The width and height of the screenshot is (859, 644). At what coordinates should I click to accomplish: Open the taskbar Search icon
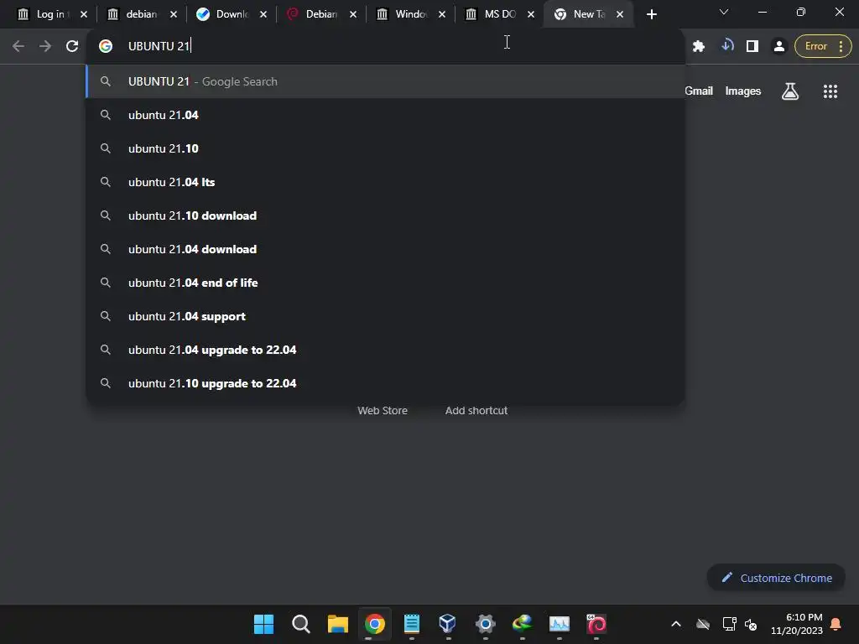[x=301, y=624]
